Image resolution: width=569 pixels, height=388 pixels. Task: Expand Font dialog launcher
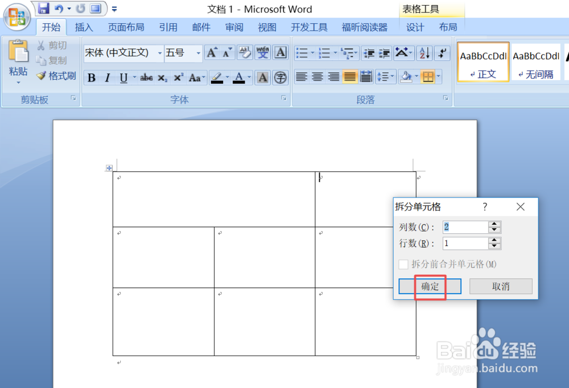click(x=284, y=98)
